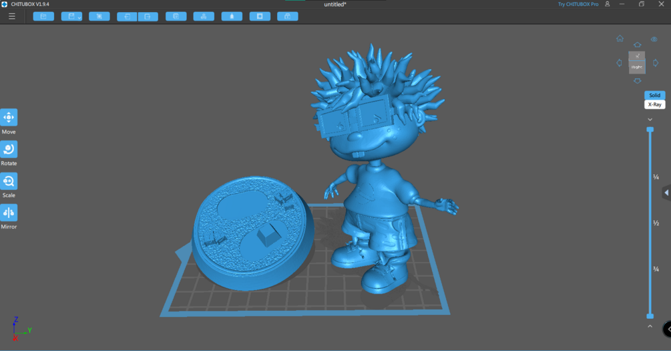The height and width of the screenshot is (351, 671).
Task: Click the dig hole toolbar icon
Action: click(260, 16)
